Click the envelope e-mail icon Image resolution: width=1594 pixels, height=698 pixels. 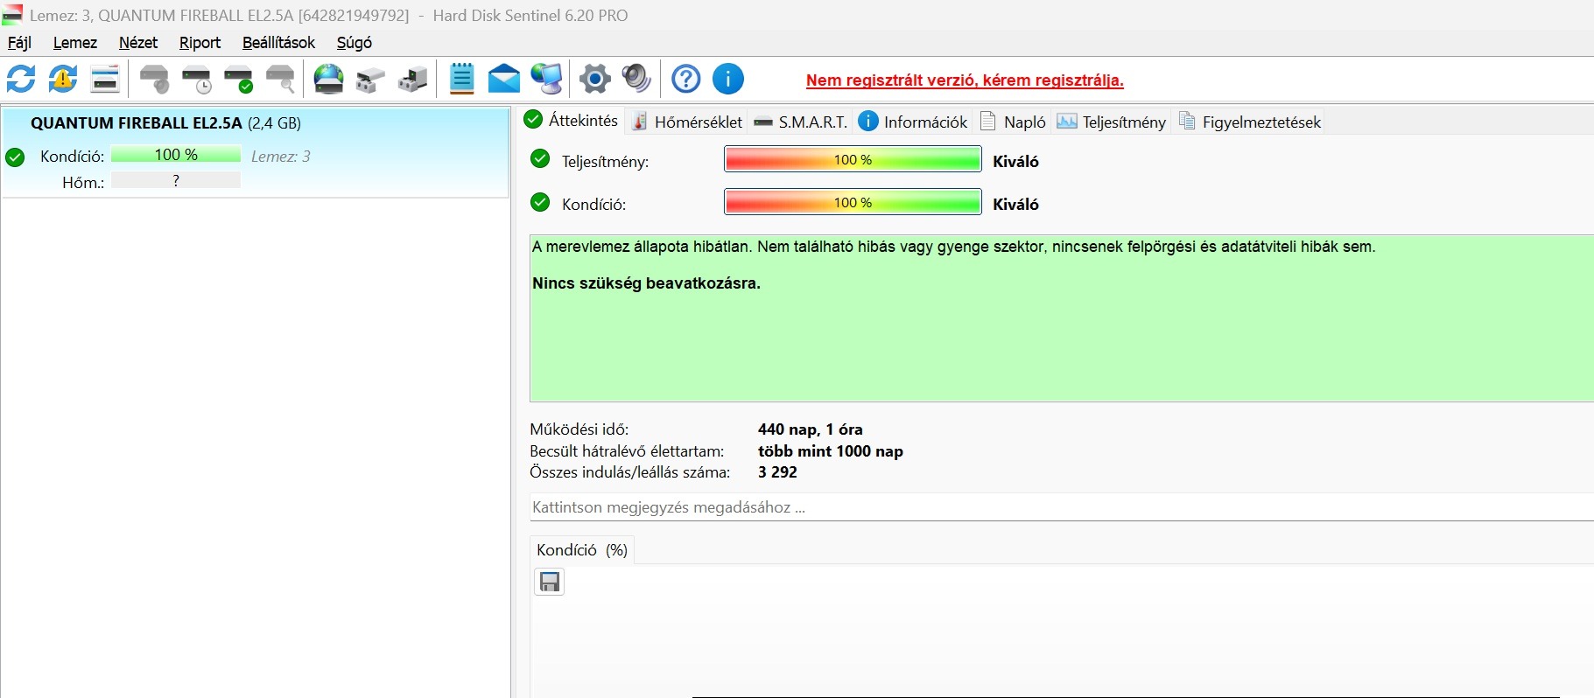point(503,79)
